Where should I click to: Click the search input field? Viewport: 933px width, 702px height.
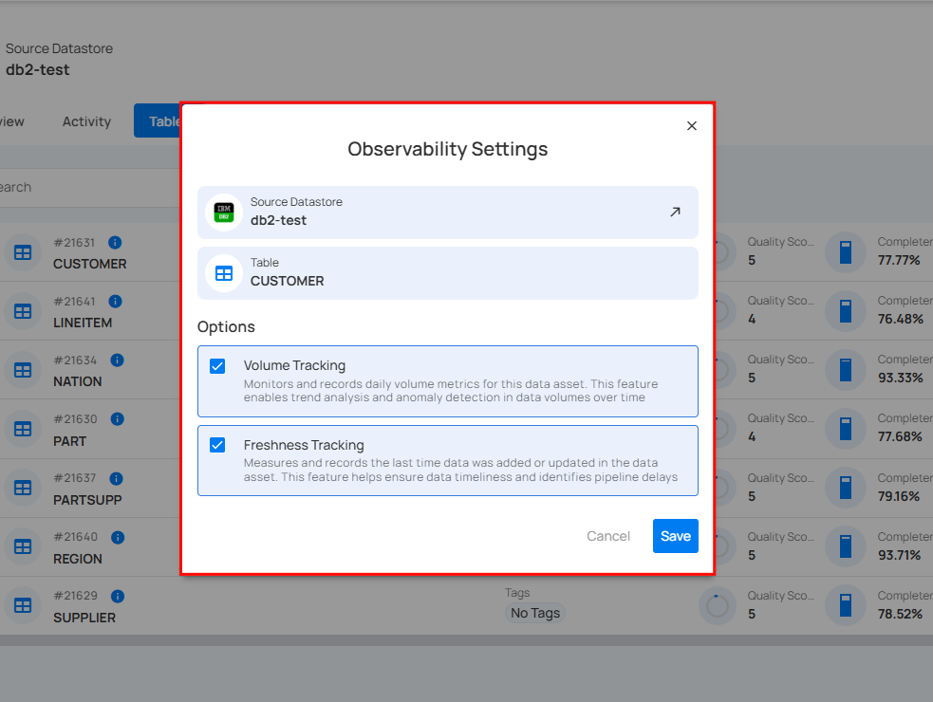[x=76, y=187]
